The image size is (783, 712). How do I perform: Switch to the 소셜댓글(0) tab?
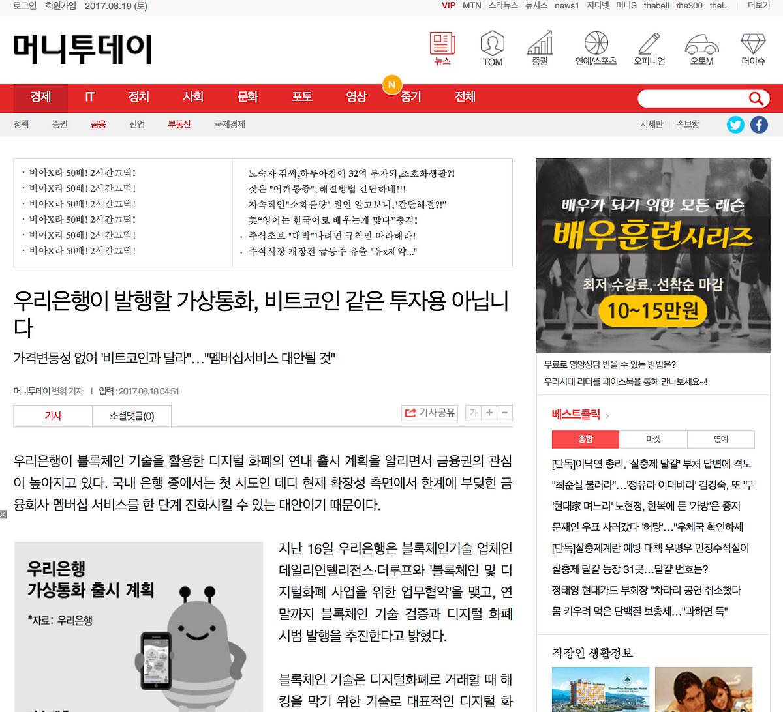point(132,415)
